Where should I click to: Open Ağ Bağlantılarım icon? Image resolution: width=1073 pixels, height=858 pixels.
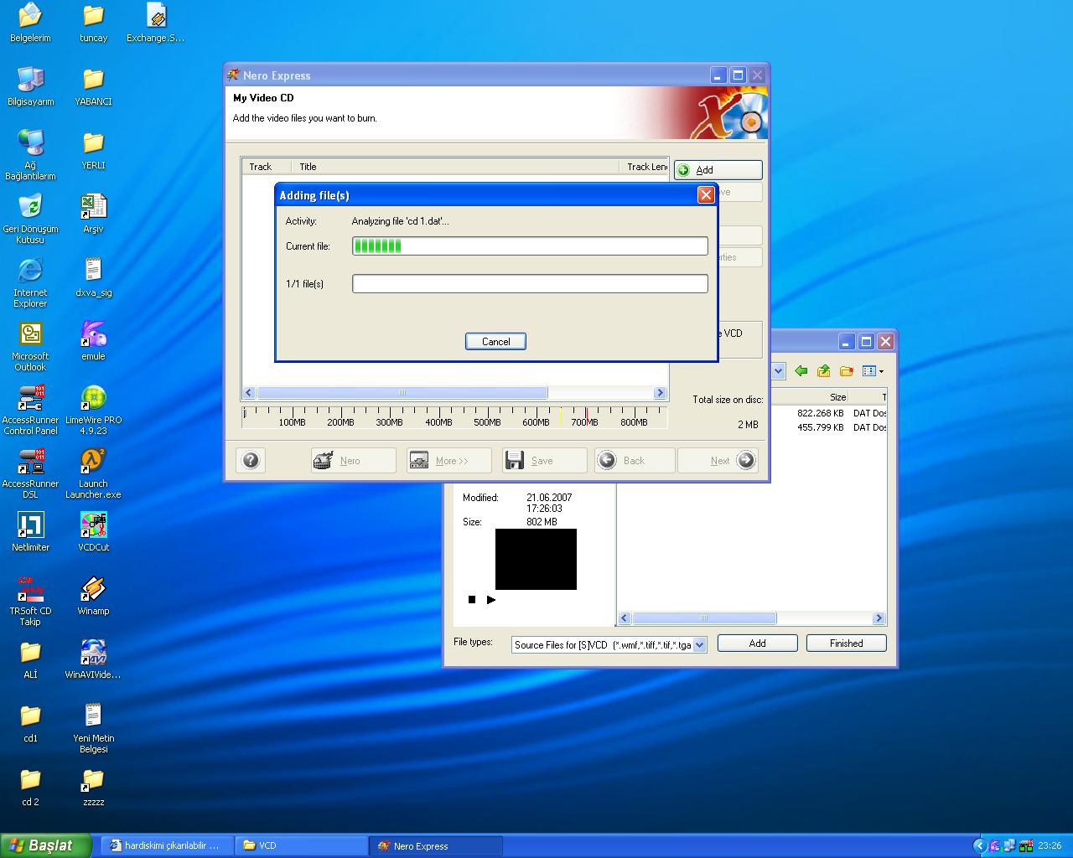point(30,155)
